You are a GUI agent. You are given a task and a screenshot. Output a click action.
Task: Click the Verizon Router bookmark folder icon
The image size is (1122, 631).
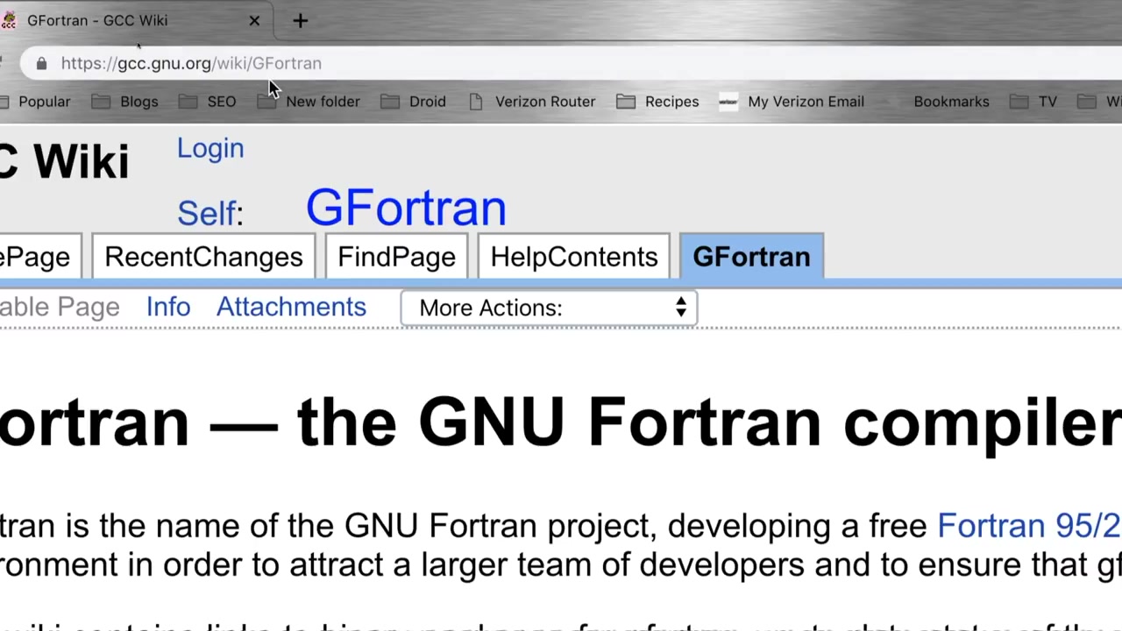(477, 100)
